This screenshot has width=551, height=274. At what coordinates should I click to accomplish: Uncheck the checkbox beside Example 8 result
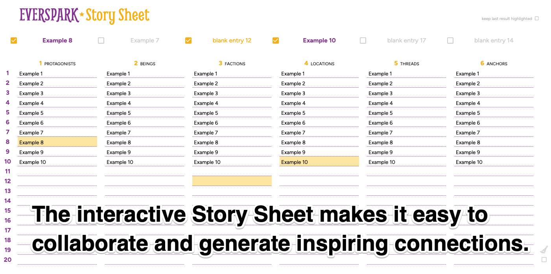[14, 40]
